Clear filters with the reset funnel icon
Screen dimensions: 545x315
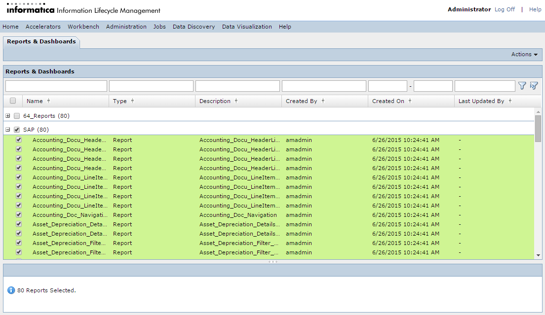point(533,86)
